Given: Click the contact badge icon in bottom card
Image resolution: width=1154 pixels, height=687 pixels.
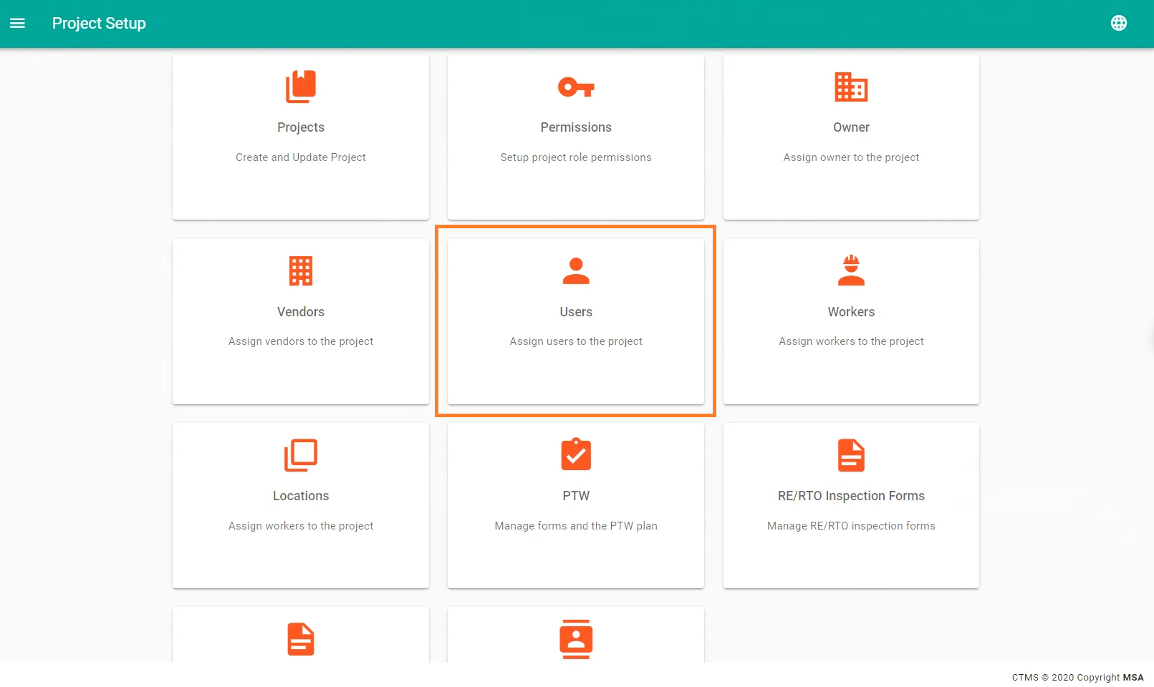Looking at the screenshot, I should pyautogui.click(x=576, y=639).
